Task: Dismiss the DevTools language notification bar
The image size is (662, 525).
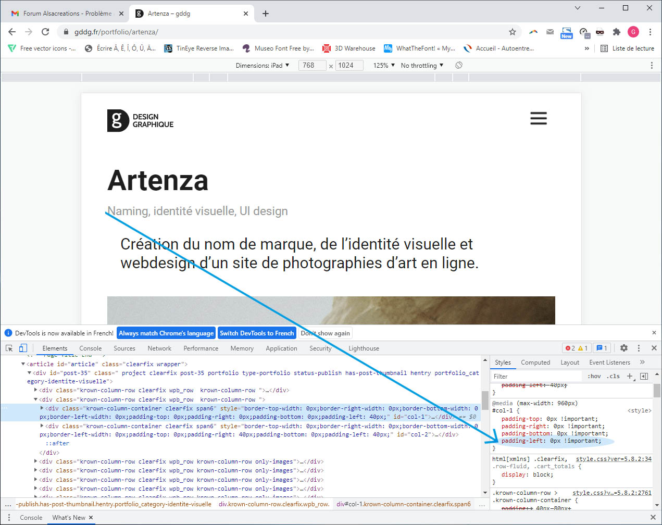Action: [654, 333]
